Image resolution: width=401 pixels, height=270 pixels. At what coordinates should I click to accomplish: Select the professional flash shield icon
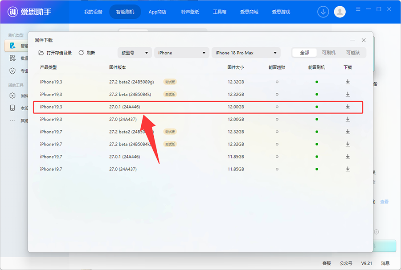12,71
